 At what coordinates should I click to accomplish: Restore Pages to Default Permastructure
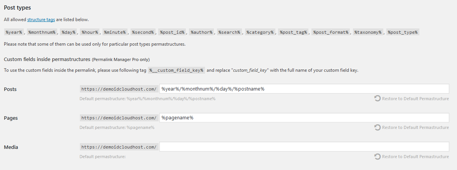(x=412, y=127)
